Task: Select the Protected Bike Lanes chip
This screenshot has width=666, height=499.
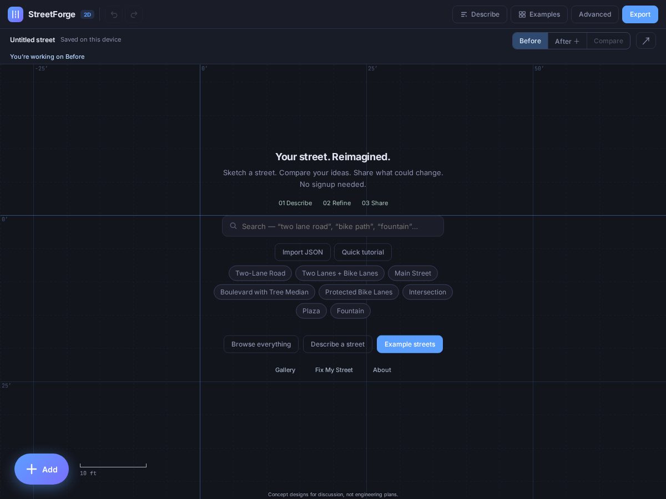Action: coord(359,292)
